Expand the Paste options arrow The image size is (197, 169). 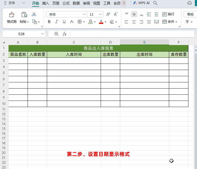click(x=28, y=22)
